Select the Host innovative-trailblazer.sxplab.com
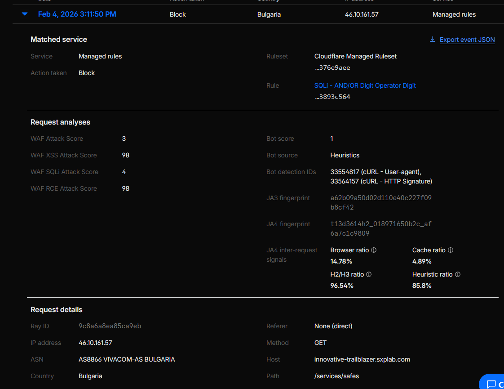The width and height of the screenshot is (504, 389). 362,359
